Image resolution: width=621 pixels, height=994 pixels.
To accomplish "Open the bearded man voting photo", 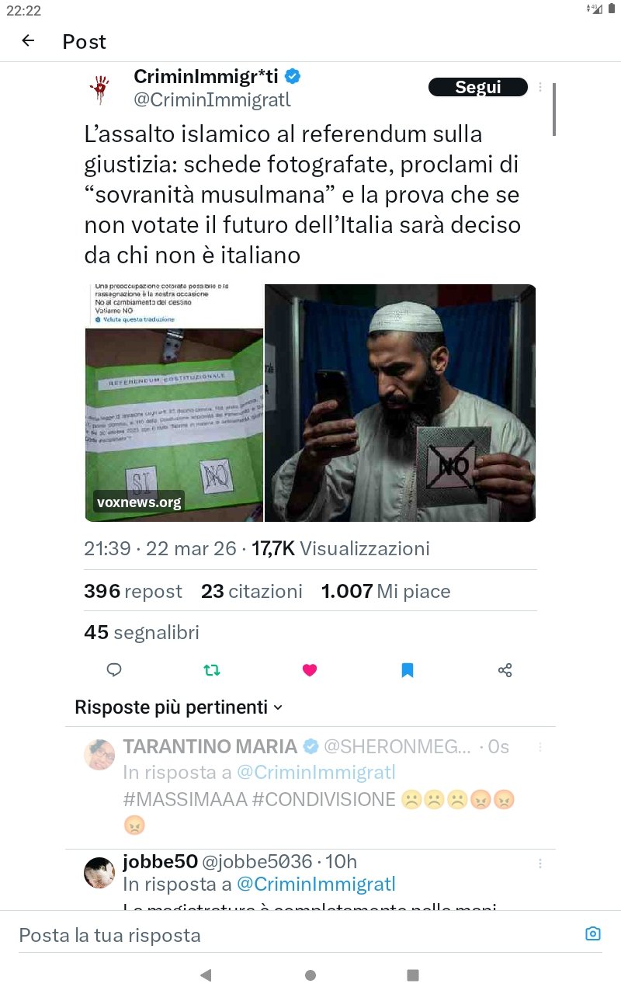I will [401, 403].
